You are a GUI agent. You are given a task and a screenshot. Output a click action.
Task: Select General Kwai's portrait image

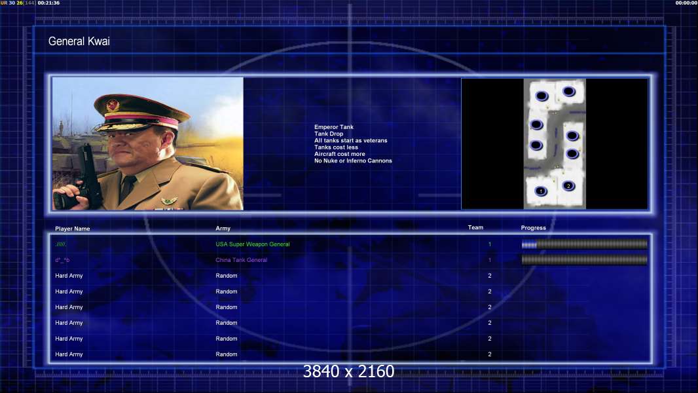pos(148,143)
